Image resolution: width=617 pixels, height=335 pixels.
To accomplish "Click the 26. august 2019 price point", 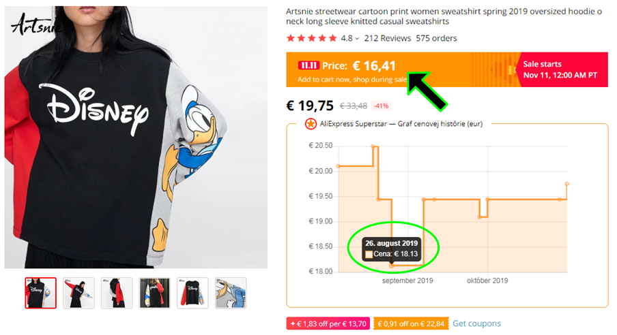I will 392,266.
